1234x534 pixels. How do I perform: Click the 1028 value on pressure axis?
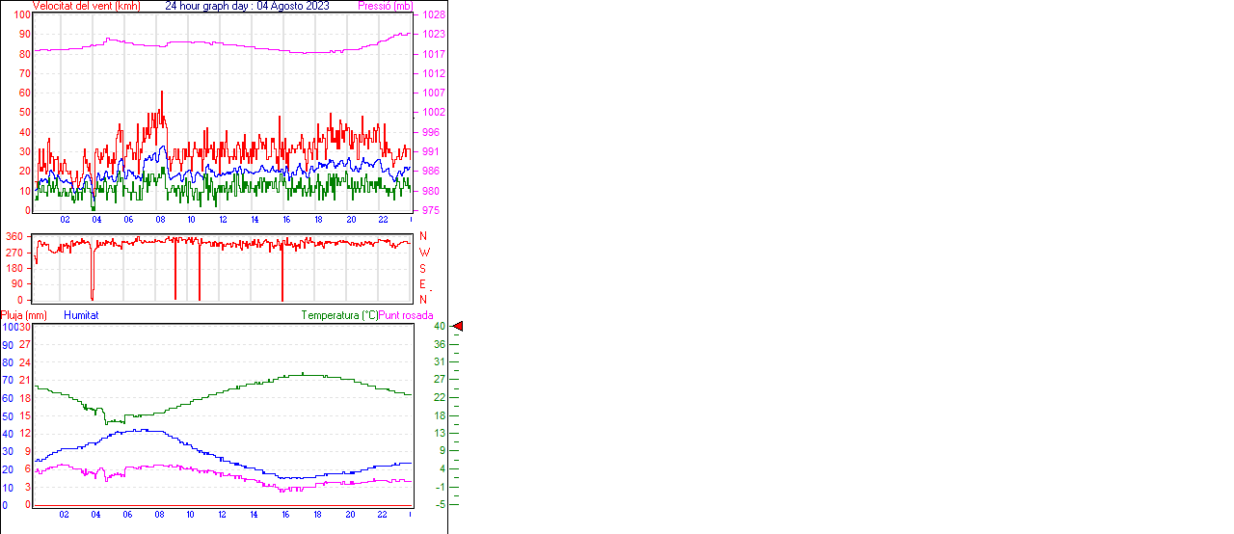pyautogui.click(x=433, y=15)
